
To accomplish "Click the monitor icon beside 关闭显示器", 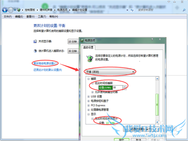I will [x=35, y=41].
